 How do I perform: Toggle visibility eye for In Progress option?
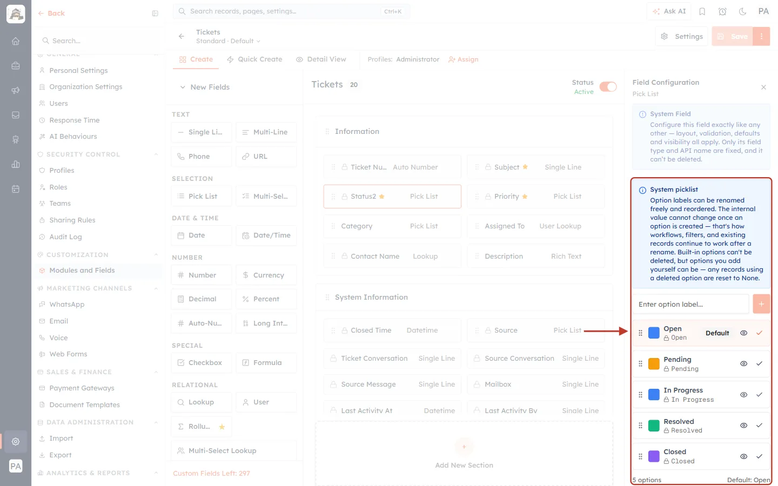click(744, 395)
